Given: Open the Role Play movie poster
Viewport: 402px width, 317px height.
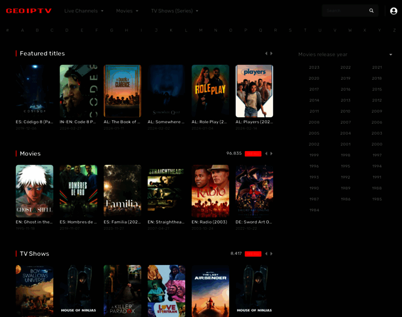Looking at the screenshot, I should 210,91.
